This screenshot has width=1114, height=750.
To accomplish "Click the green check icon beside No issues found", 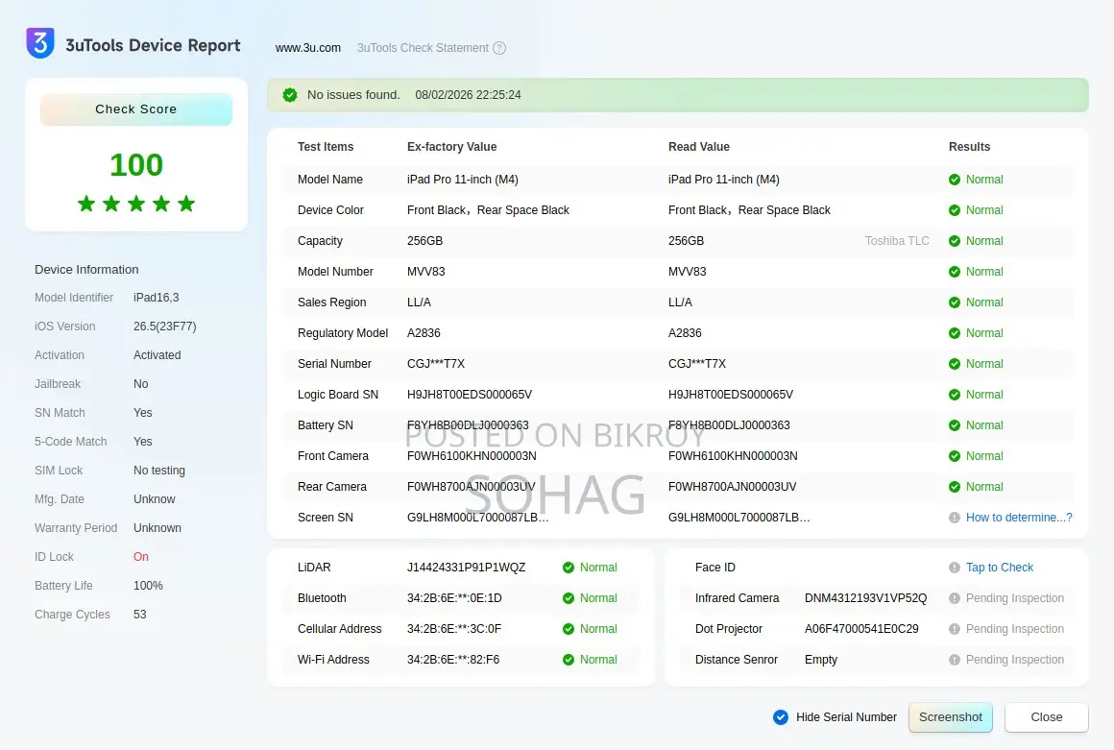I will coord(290,95).
